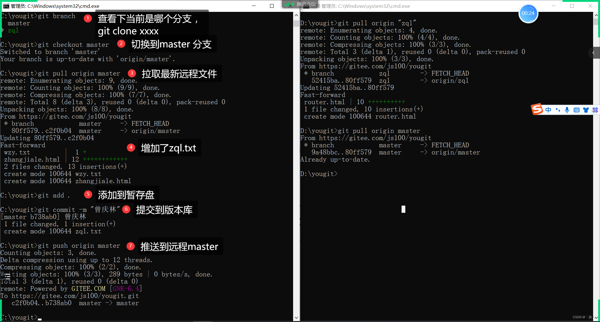Click 'create mode 100644 zql.txt' line
The image size is (600, 322).
52,231
